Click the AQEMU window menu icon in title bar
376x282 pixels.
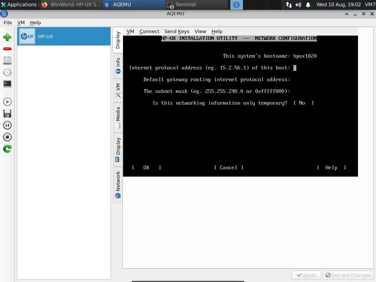click(x=4, y=14)
